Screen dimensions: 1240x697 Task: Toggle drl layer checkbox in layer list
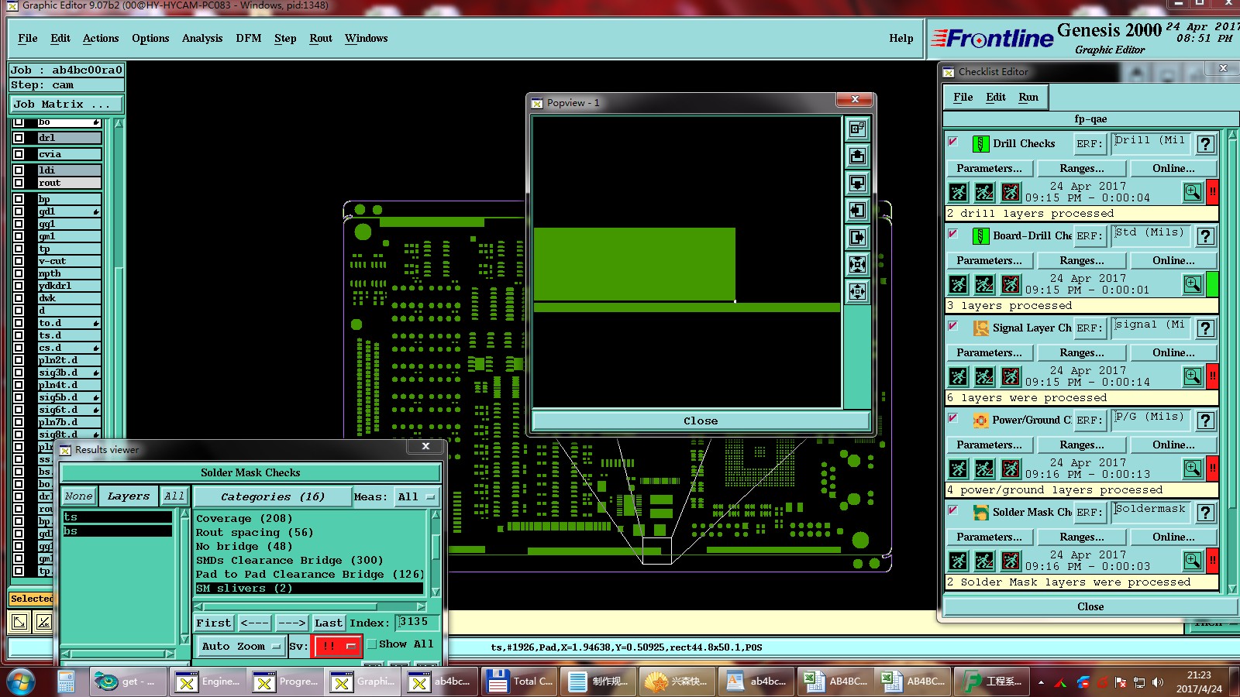click(19, 138)
